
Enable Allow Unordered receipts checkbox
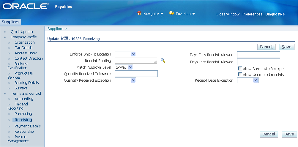point(240,74)
